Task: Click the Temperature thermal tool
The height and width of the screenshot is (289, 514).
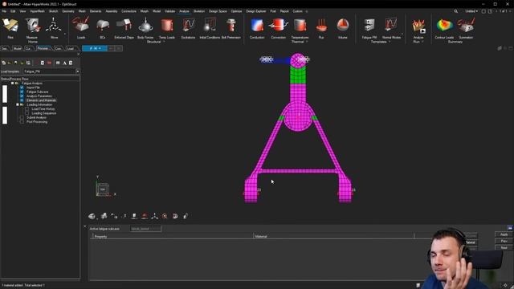Action: 300,26
